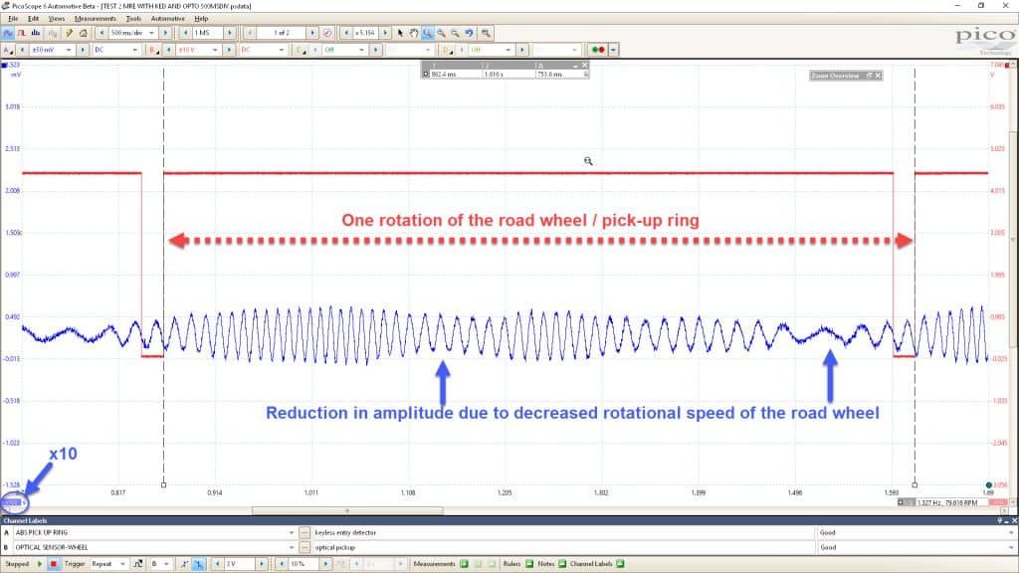
Task: Click right time ruler handle
Action: (x=916, y=484)
